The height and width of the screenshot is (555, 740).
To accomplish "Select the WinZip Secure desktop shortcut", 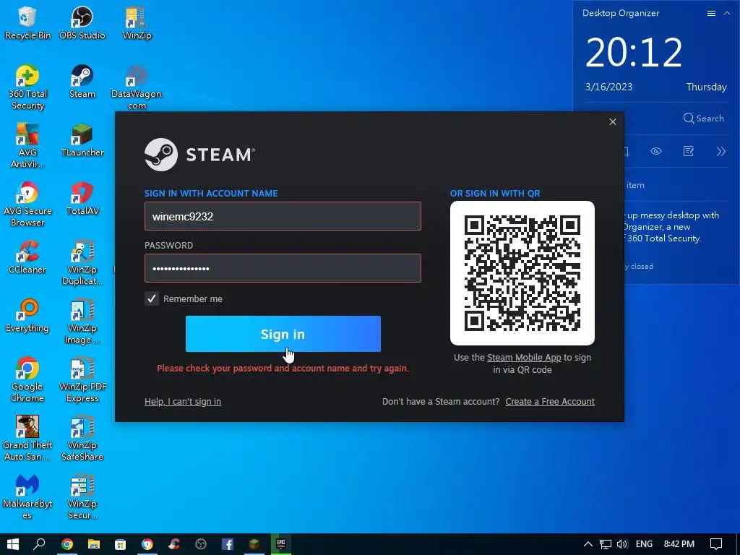I will [82, 497].
